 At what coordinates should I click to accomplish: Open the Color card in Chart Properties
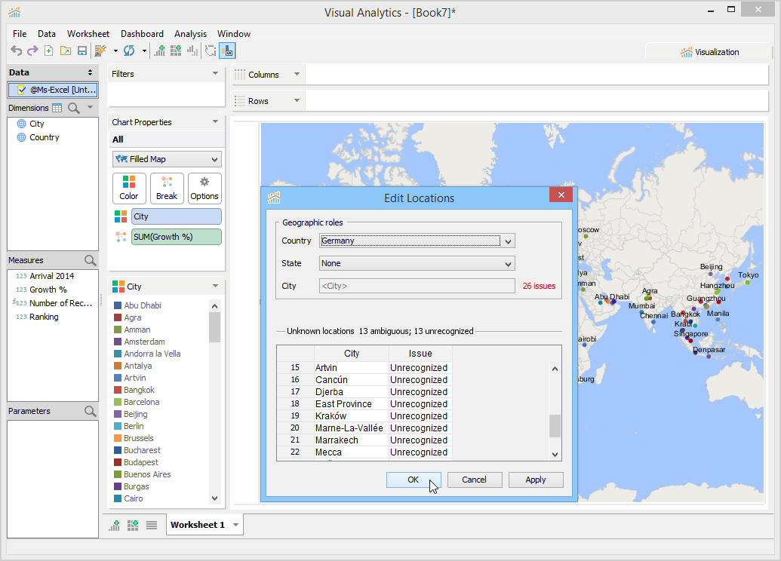129,188
